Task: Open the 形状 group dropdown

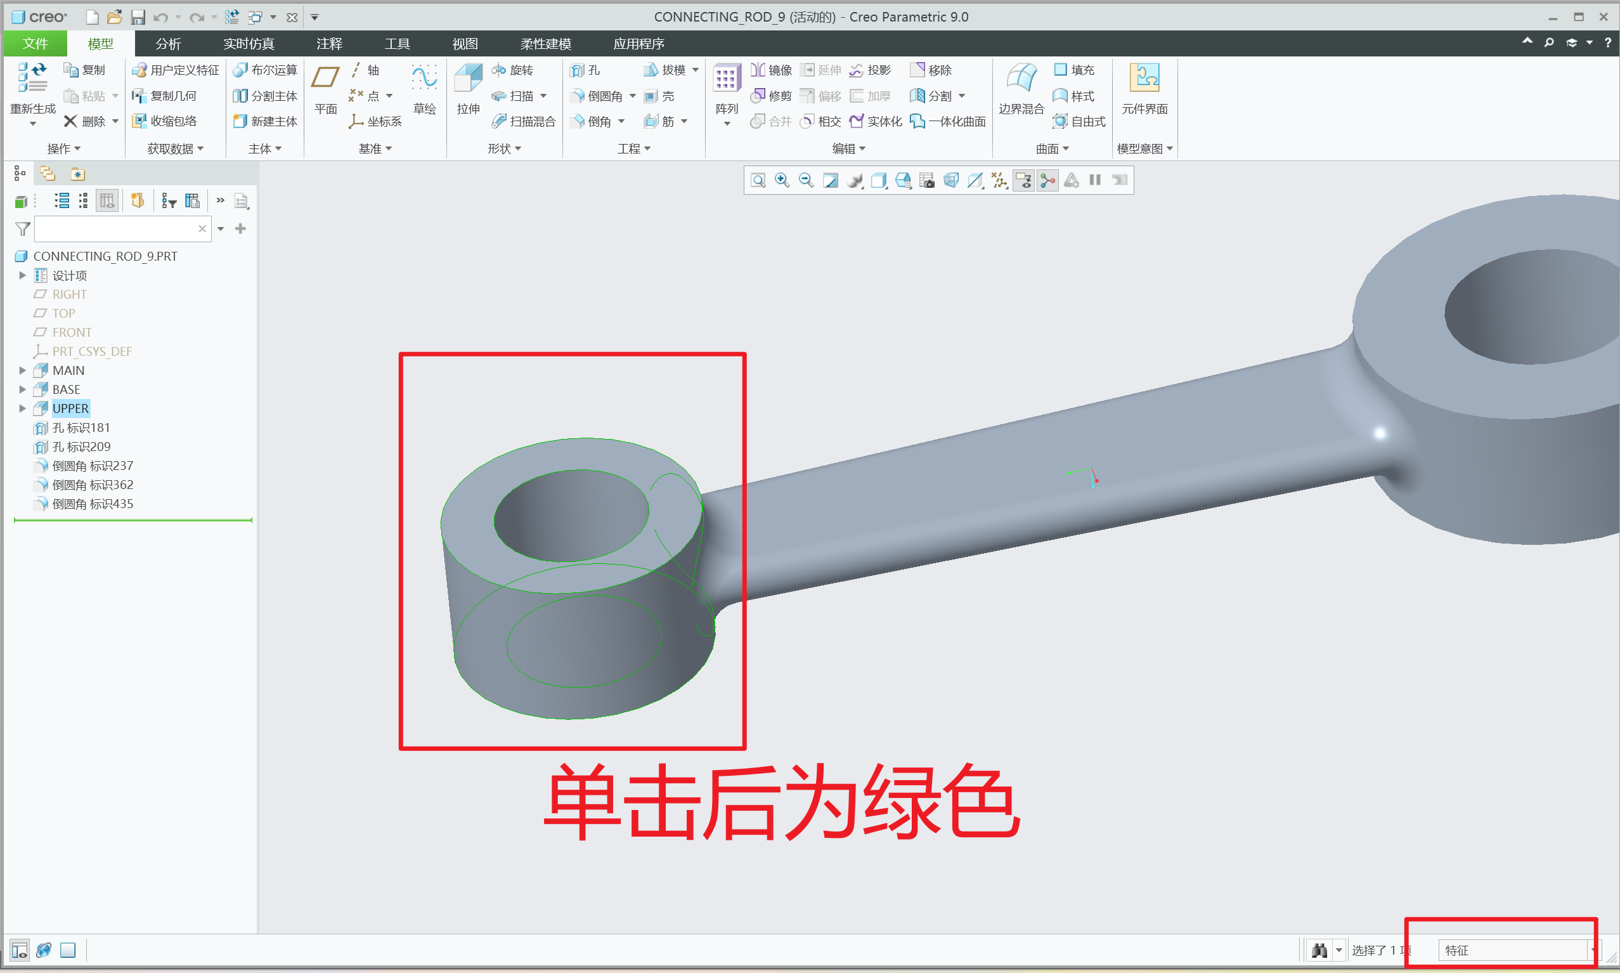Action: 504,149
